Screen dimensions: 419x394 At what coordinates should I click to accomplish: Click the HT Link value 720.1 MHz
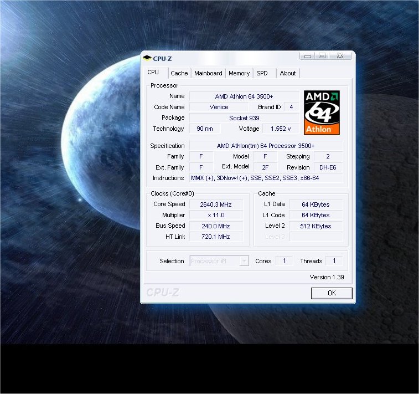point(216,237)
